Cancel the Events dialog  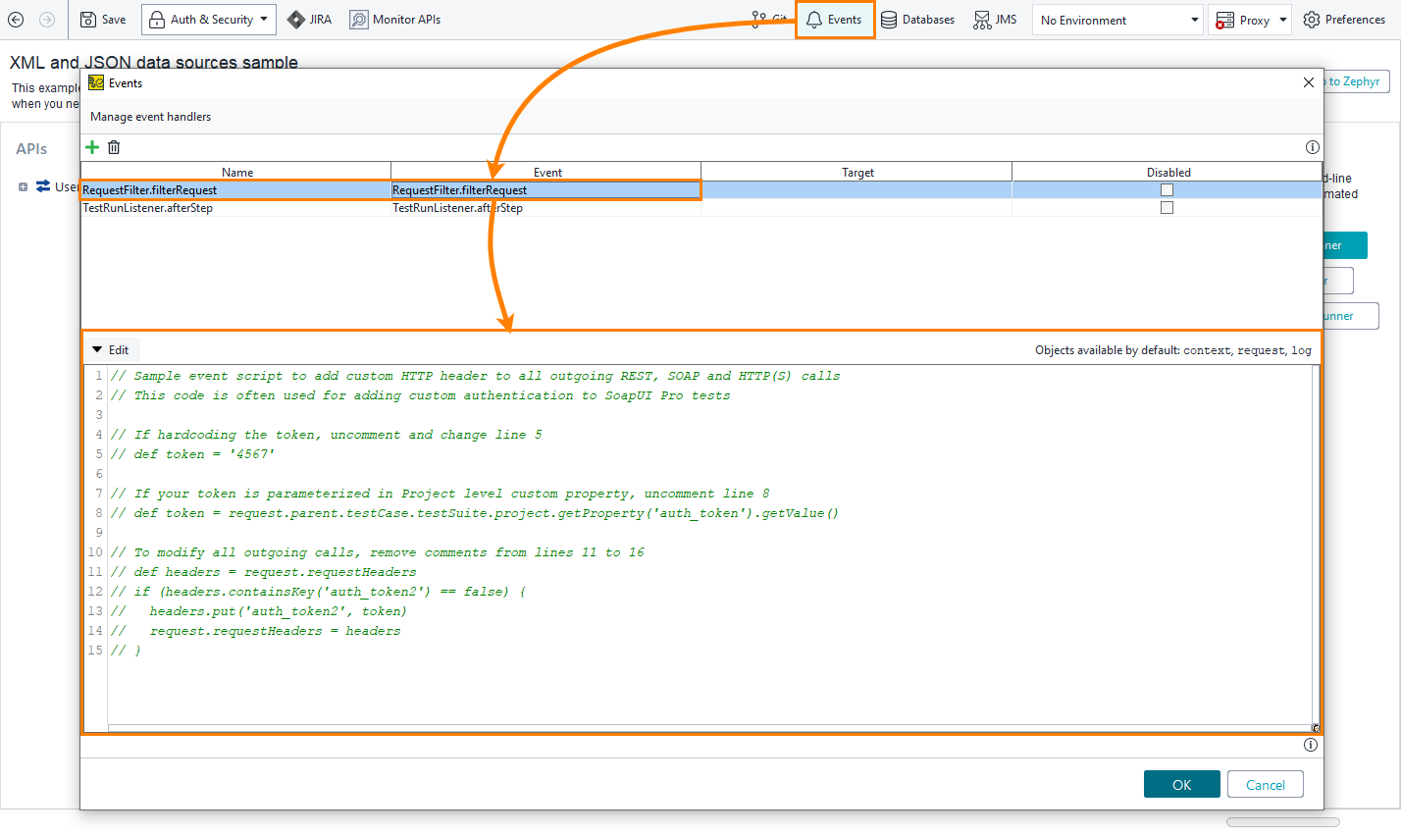click(x=1265, y=784)
